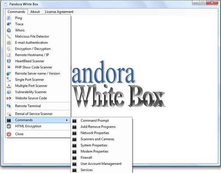Viewport: 221px width, 173px height.
Task: Click the Ping icon in the menu
Action: [9, 18]
